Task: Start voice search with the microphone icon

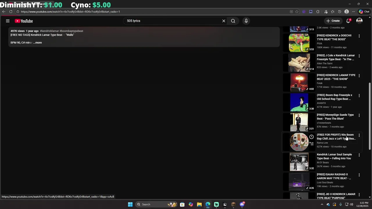Action: tap(246, 21)
